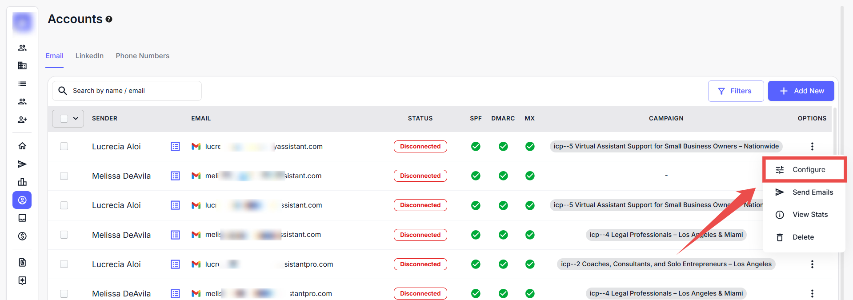The image size is (853, 300).
Task: Open options menu for lucre sistantpro.com row
Action: point(812,264)
